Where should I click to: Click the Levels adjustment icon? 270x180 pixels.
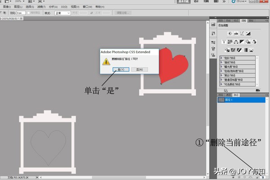tap(236, 33)
